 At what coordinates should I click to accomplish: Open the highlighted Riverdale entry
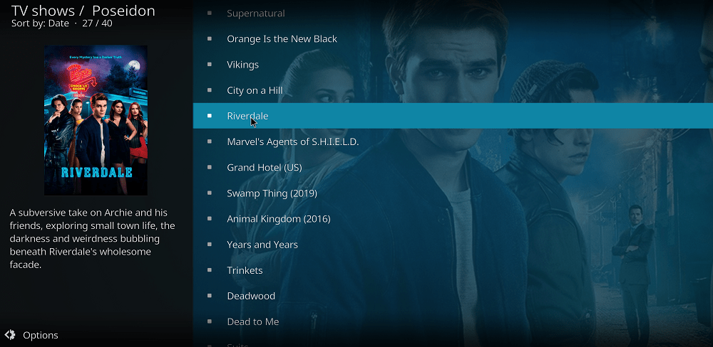pos(453,116)
